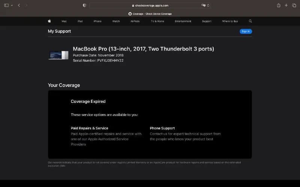300x187 pixels.
Task: Click the expert technical support description
Action: point(185,137)
